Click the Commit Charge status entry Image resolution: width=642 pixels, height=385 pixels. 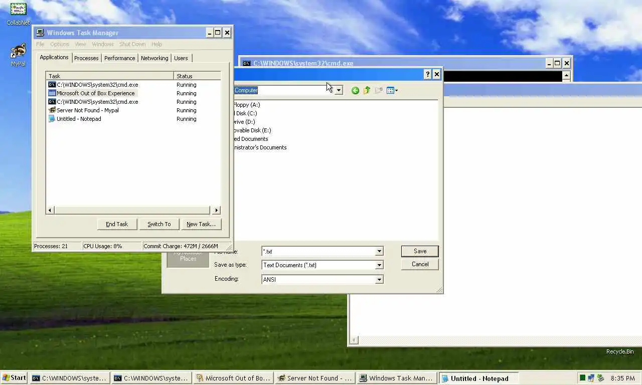(185, 246)
